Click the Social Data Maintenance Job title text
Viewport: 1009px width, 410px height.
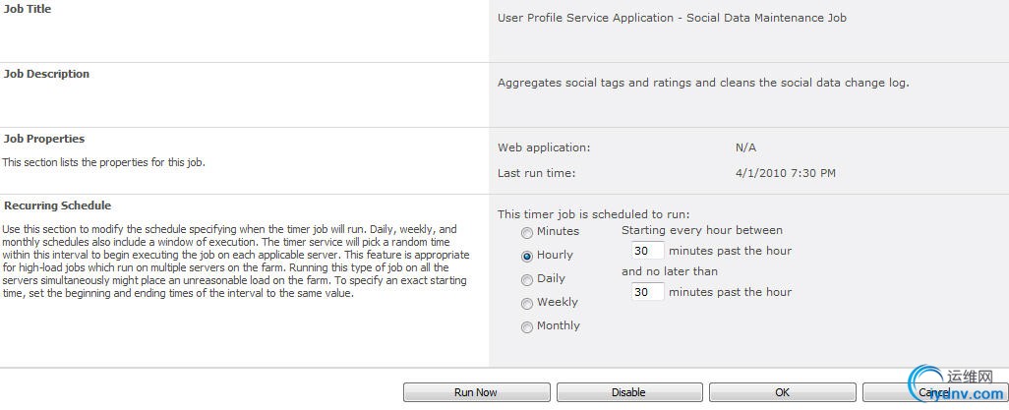(672, 18)
